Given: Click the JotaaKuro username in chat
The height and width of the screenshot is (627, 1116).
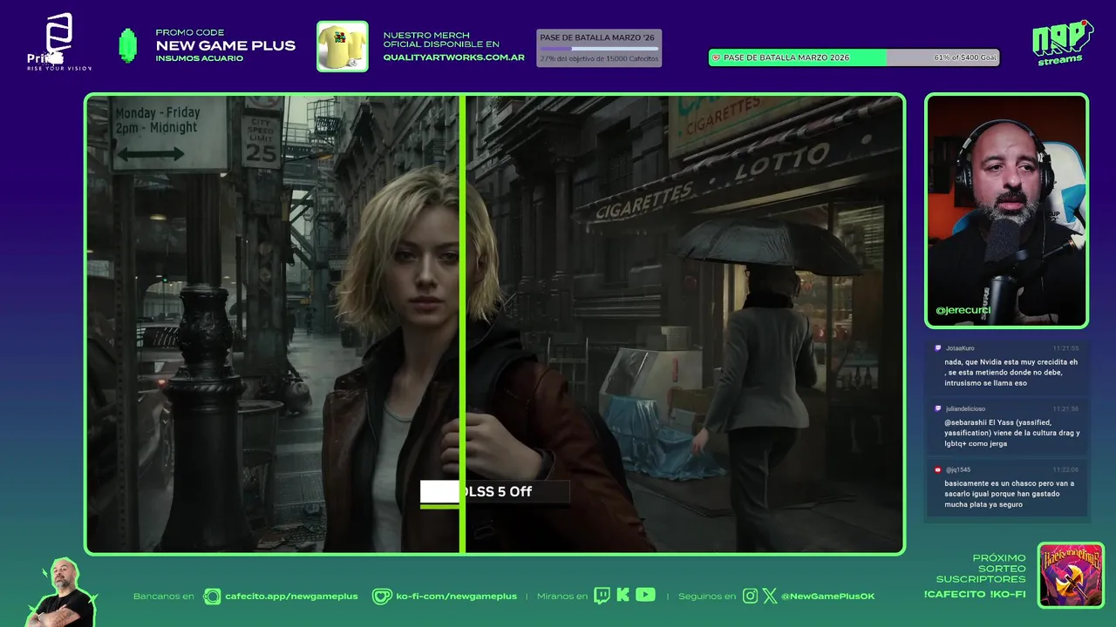Looking at the screenshot, I should coord(961,348).
